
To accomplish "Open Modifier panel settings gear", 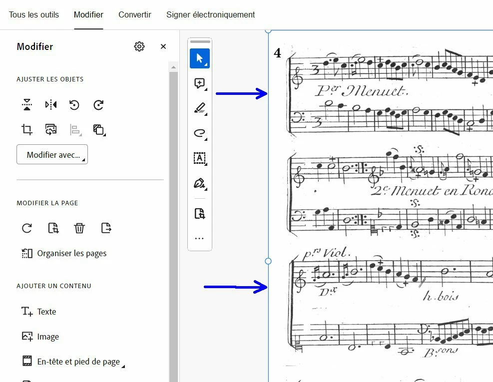I will [139, 46].
